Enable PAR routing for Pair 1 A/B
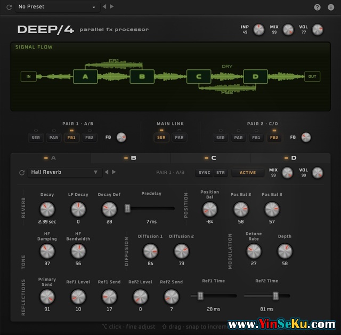Screen dimensions: 341x335 (x=54, y=138)
